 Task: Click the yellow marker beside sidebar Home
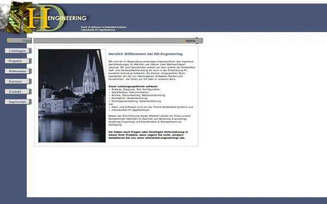pos(9,41)
